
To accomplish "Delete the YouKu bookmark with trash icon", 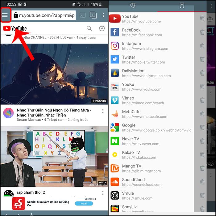I will coord(202,87).
